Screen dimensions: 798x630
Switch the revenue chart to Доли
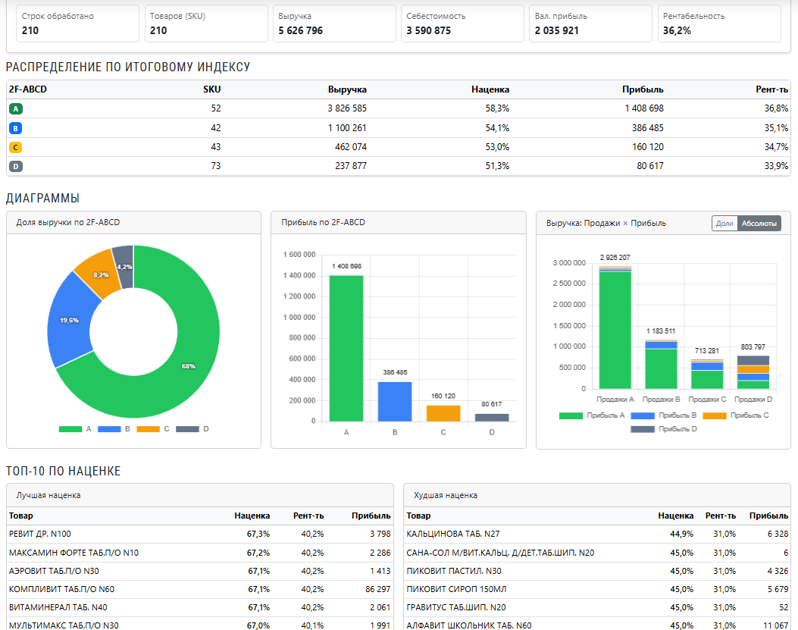tap(724, 223)
